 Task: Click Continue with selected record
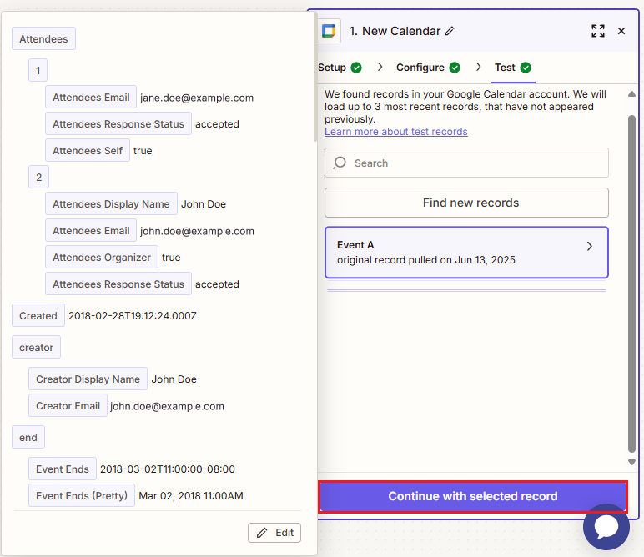pyautogui.click(x=473, y=496)
